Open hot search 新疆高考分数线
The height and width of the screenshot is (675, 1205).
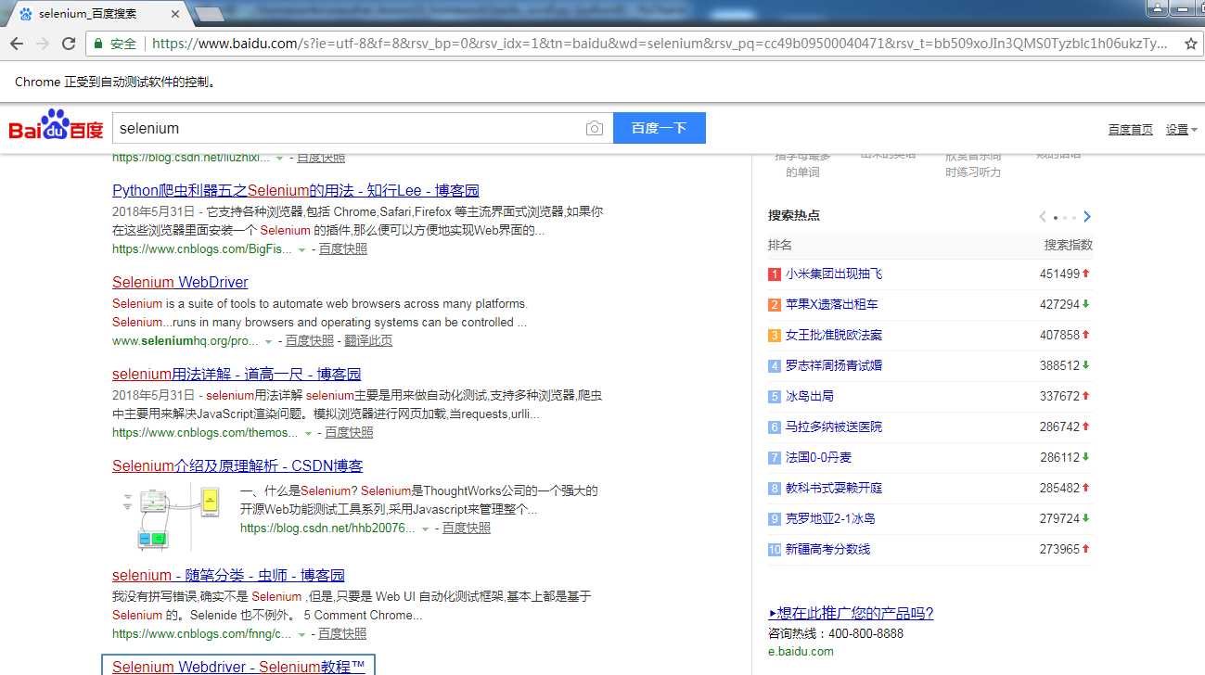click(828, 549)
